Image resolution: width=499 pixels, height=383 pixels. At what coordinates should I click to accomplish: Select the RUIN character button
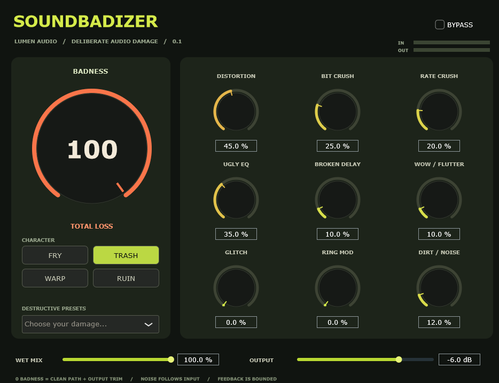[126, 278]
